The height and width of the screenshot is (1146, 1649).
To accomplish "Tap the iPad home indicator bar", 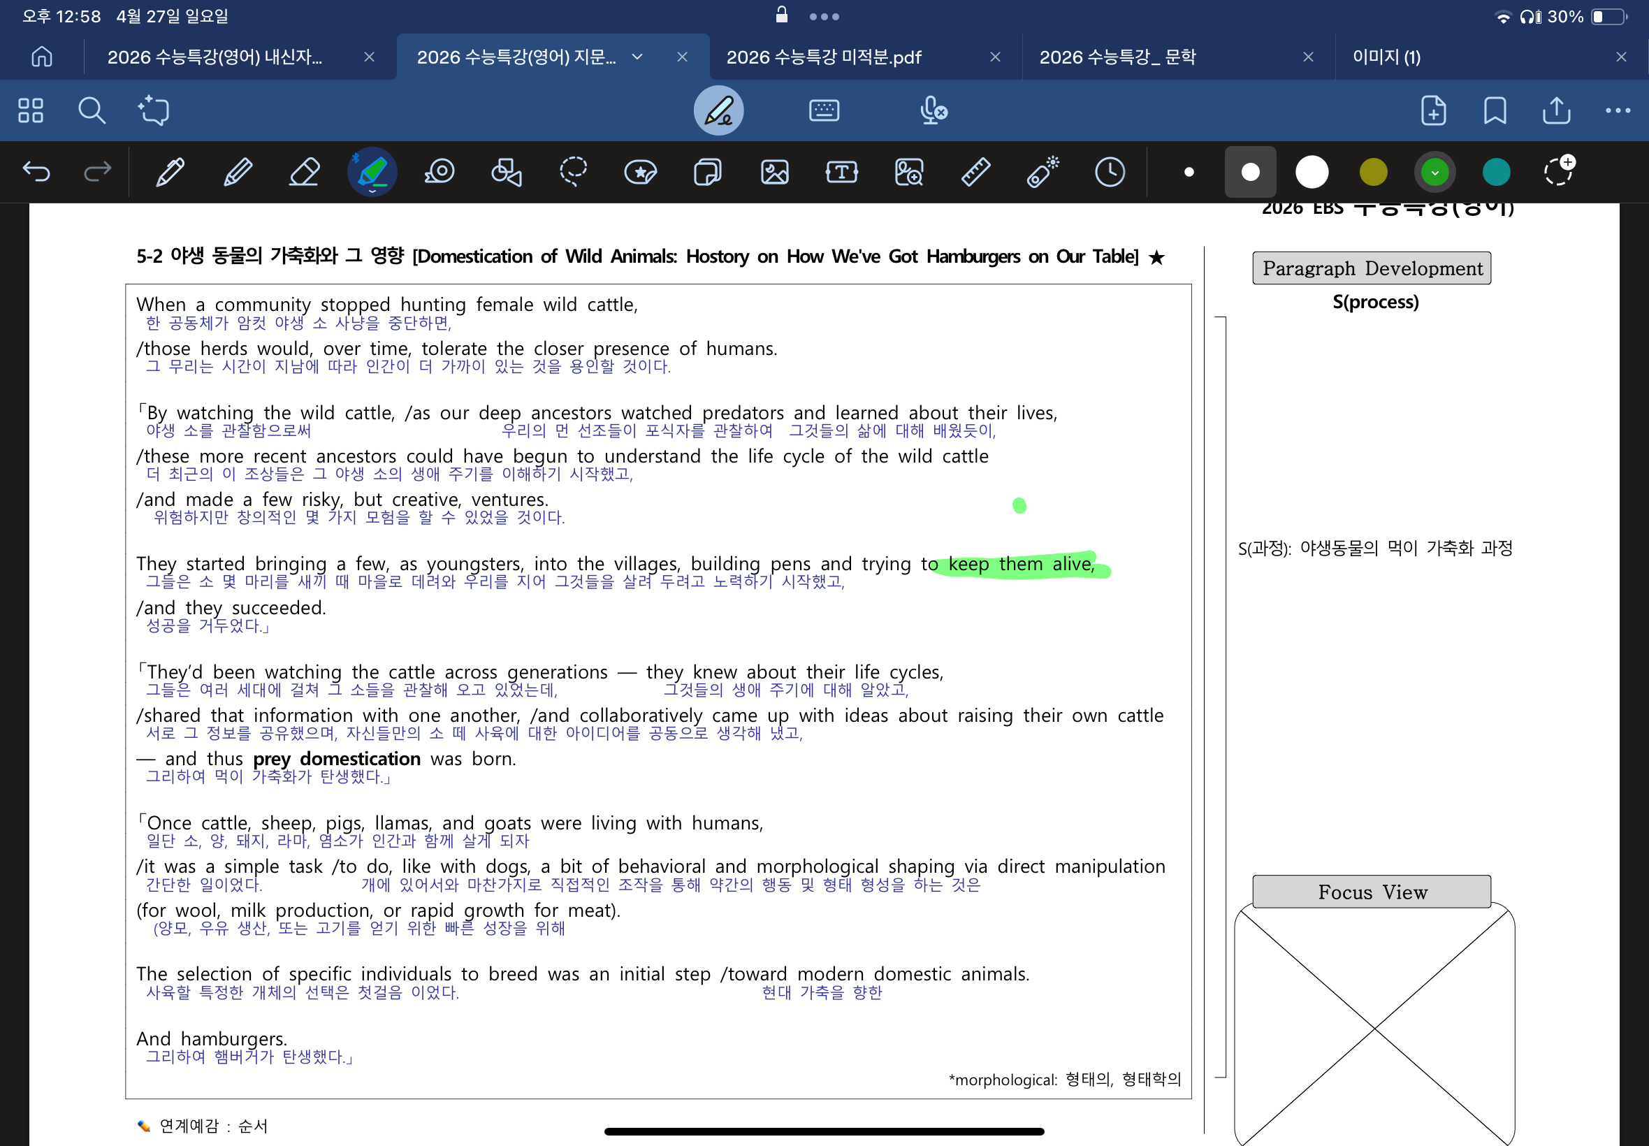I will [824, 1131].
